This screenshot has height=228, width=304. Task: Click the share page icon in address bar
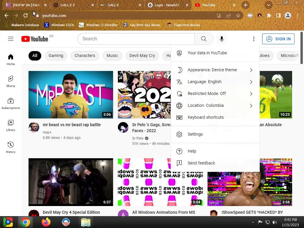pos(229,15)
